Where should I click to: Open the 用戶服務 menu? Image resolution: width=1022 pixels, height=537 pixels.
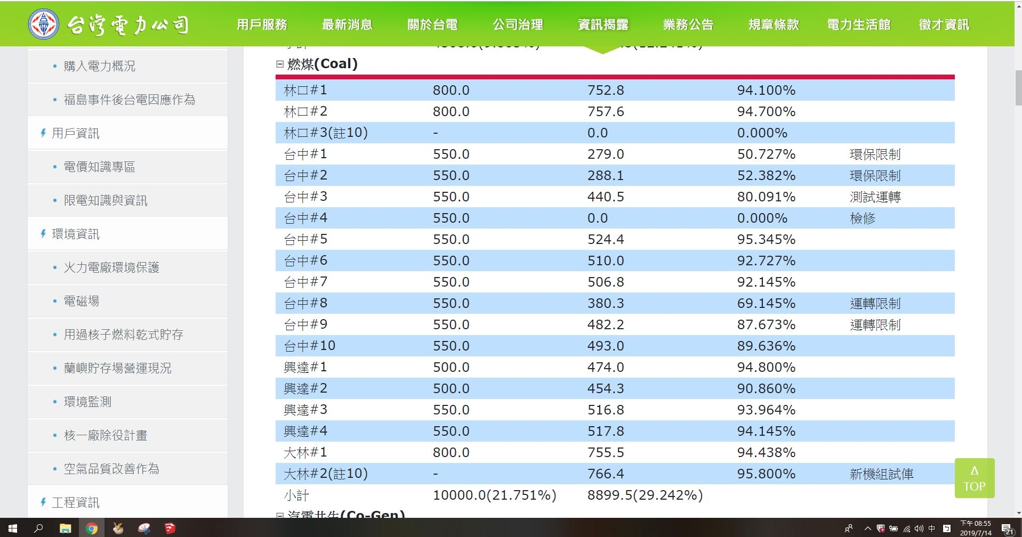(262, 25)
